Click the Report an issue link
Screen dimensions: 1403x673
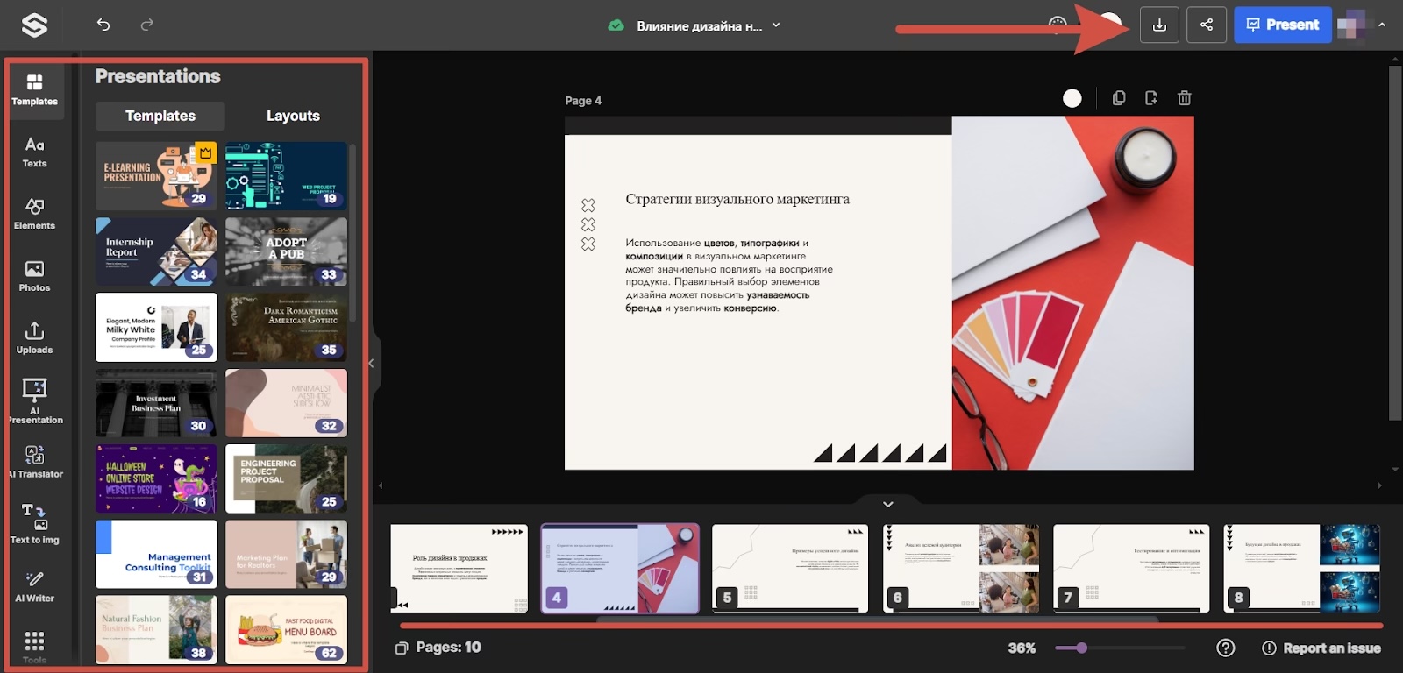1321,648
